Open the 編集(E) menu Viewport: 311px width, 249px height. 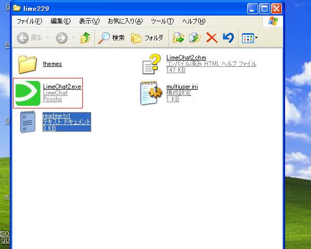61,21
